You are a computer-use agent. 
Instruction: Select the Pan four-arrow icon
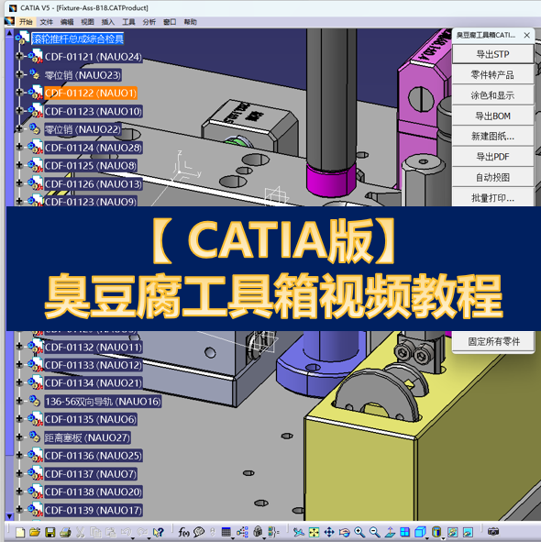click(x=329, y=532)
